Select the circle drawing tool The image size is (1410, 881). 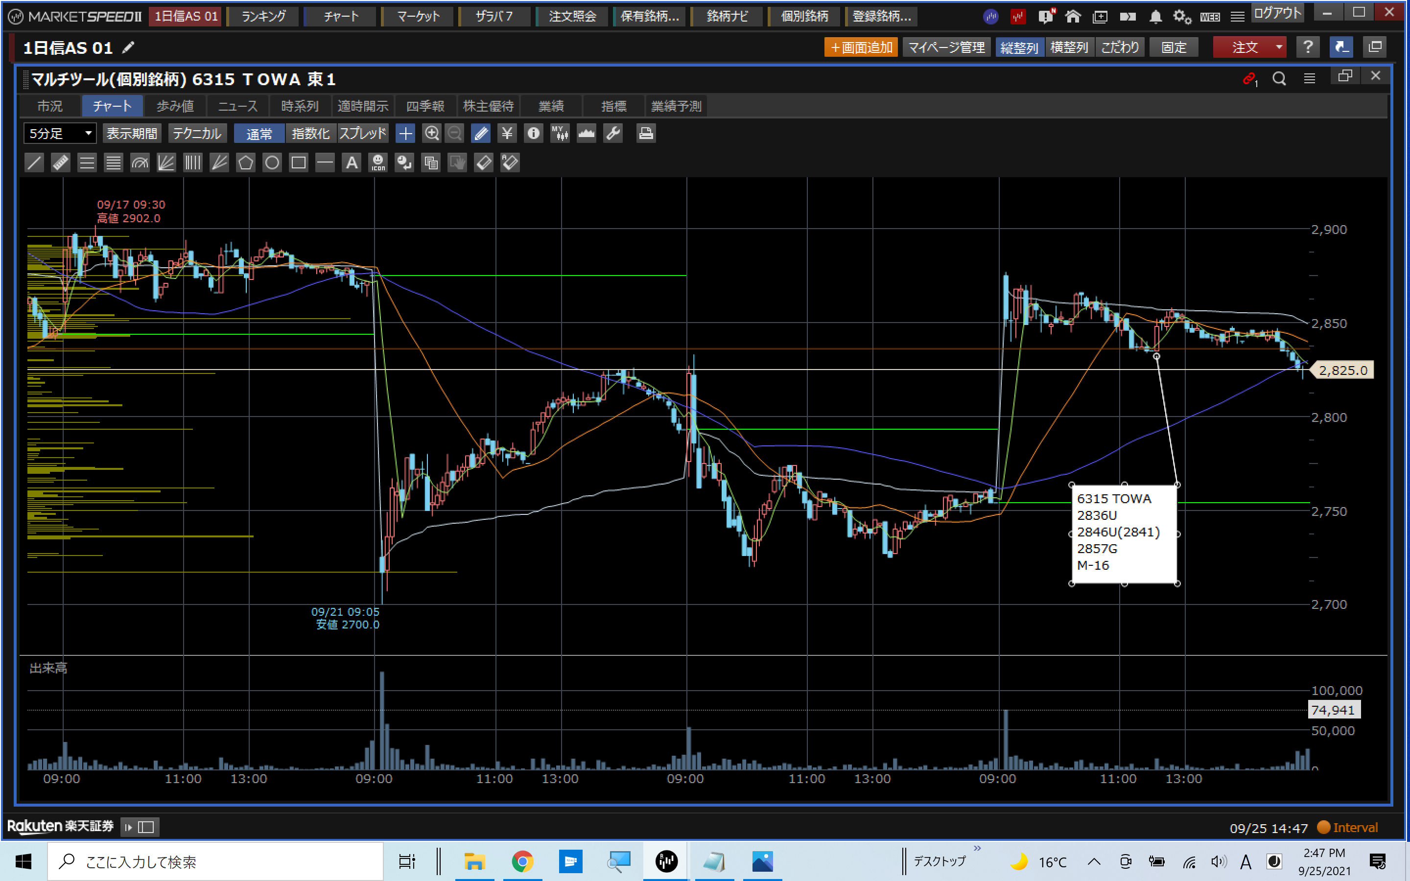[x=272, y=162]
